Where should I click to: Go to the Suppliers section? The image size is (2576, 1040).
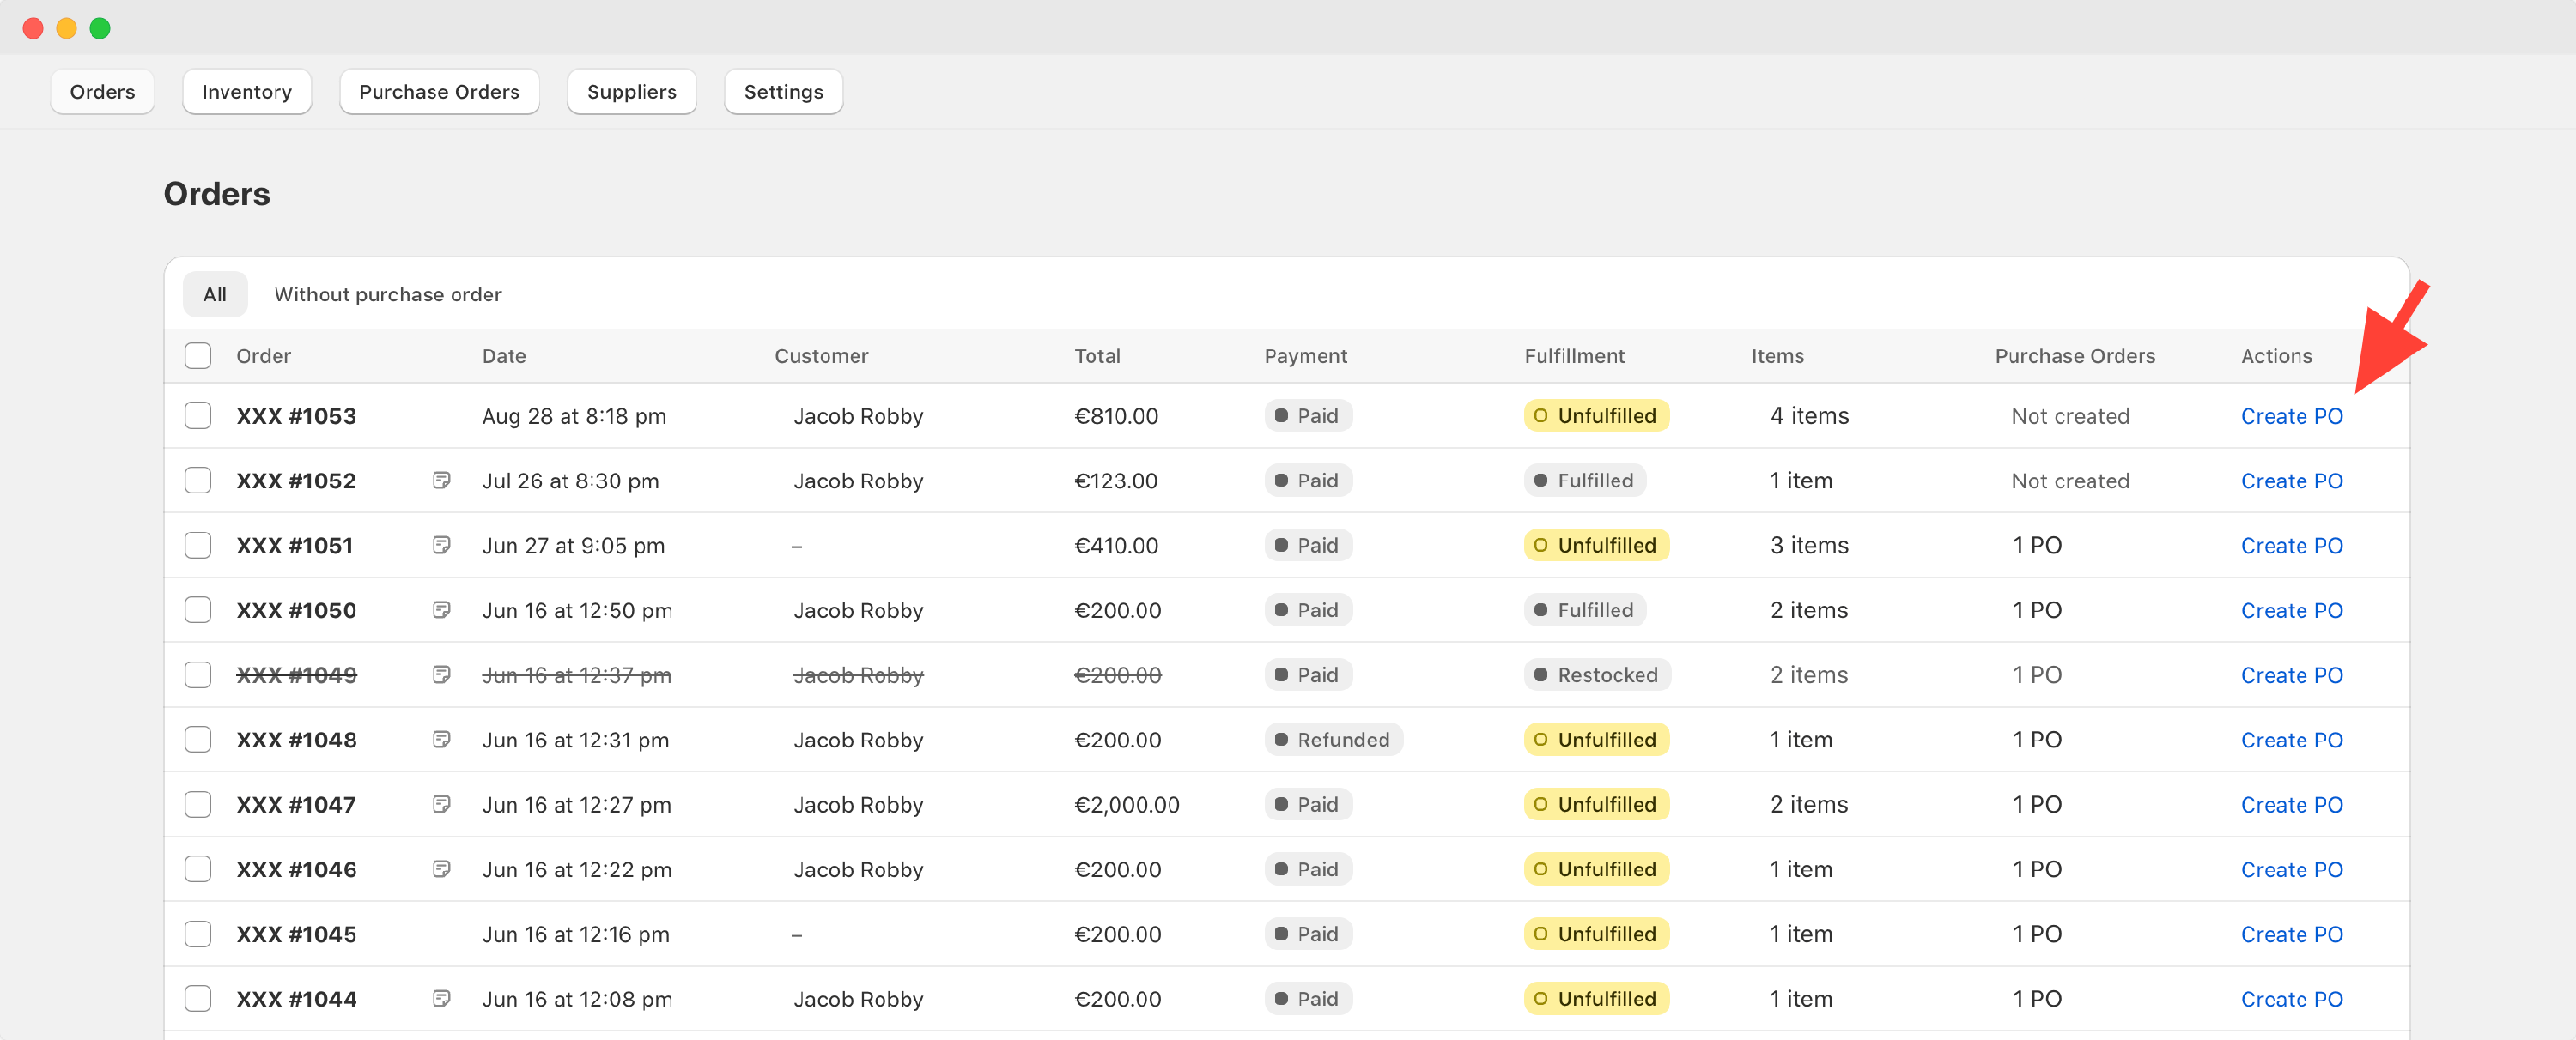(631, 91)
